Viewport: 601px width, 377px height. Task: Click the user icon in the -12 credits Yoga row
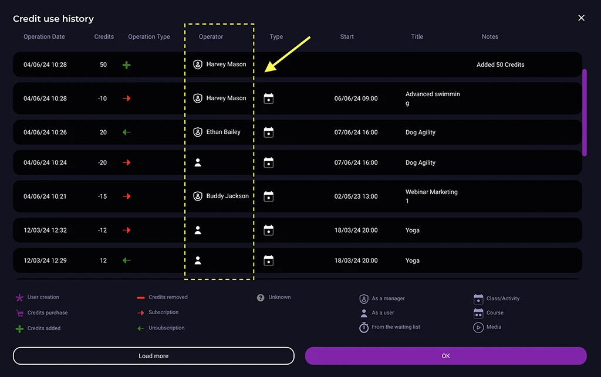coord(198,230)
